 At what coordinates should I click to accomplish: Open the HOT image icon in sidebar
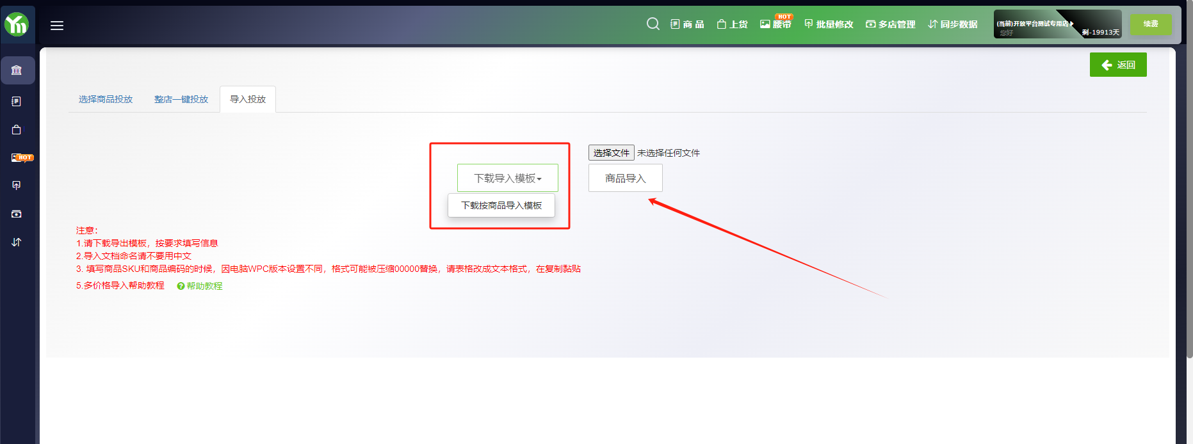19,157
